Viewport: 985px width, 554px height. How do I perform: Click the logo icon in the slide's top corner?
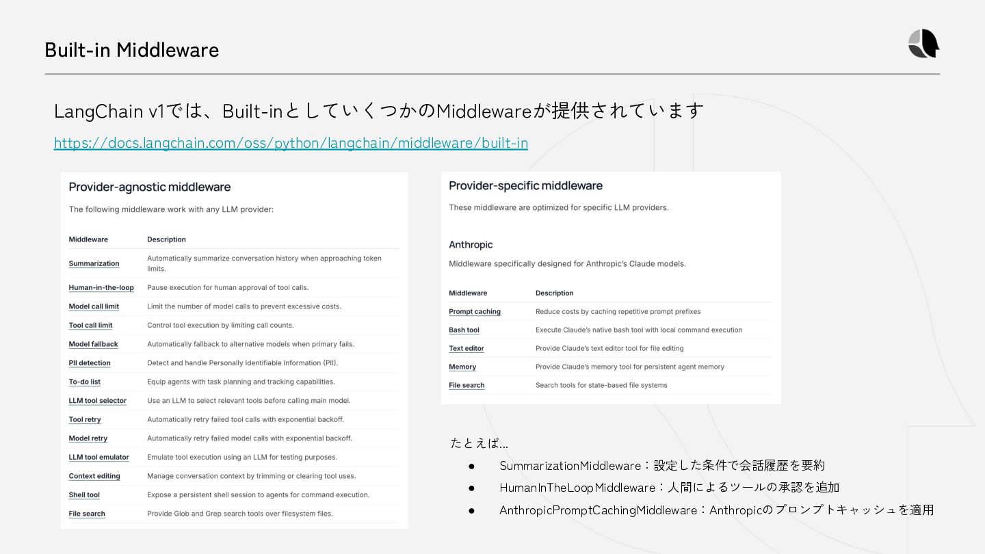[x=923, y=44]
